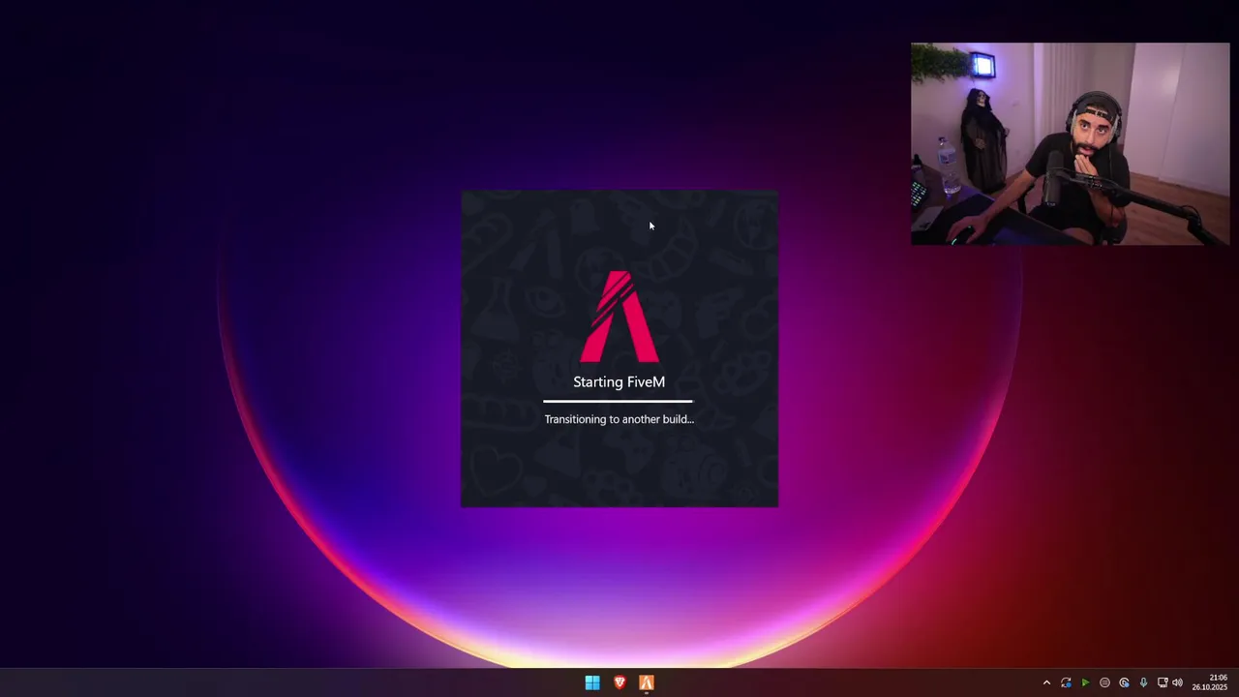Viewport: 1239px width, 697px height.
Task: Click the 'Starting FiveM' text
Action: (x=619, y=381)
